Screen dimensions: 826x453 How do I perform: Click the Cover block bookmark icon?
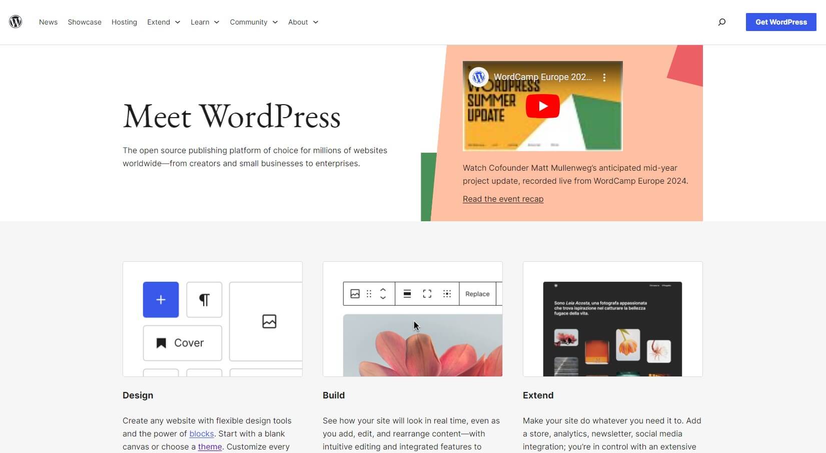[161, 343]
